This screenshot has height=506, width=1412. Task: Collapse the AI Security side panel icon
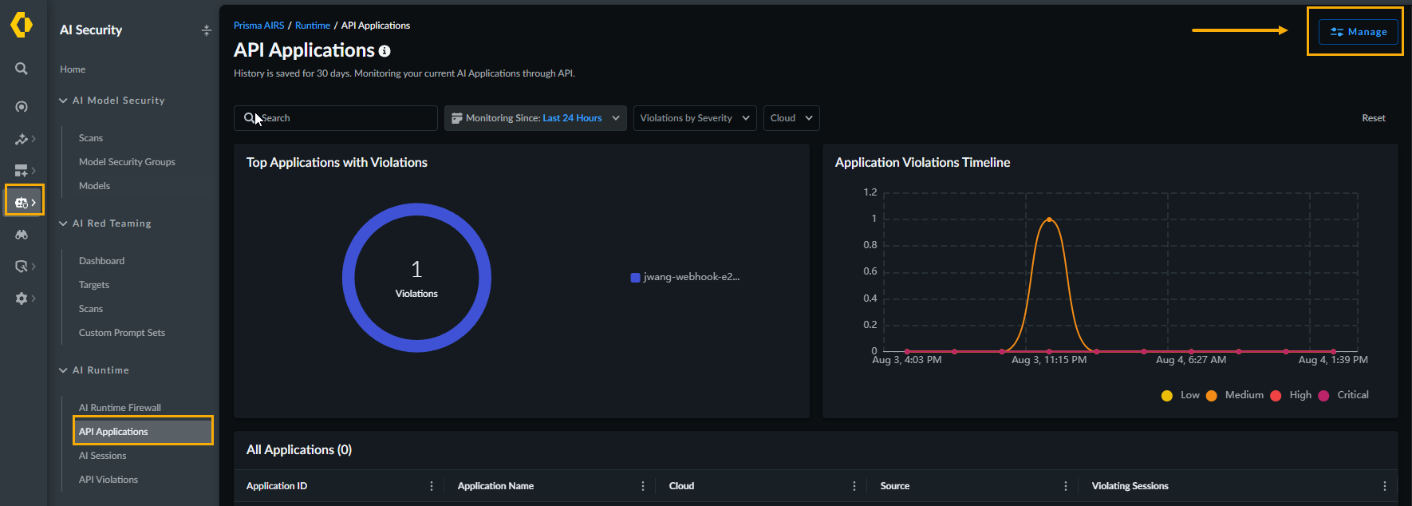207,30
